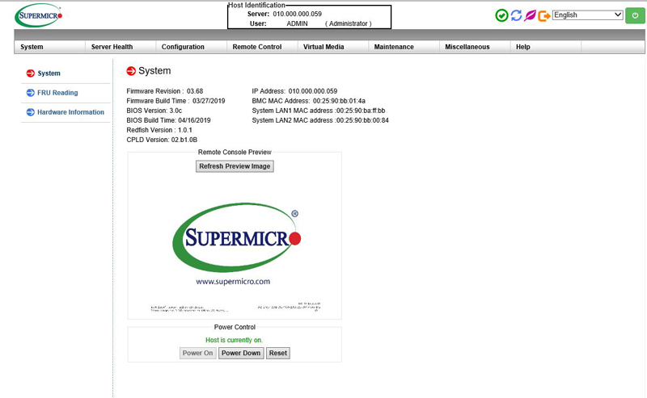This screenshot has height=398, width=647.
Task: Click the green power button icon
Action: (635, 15)
